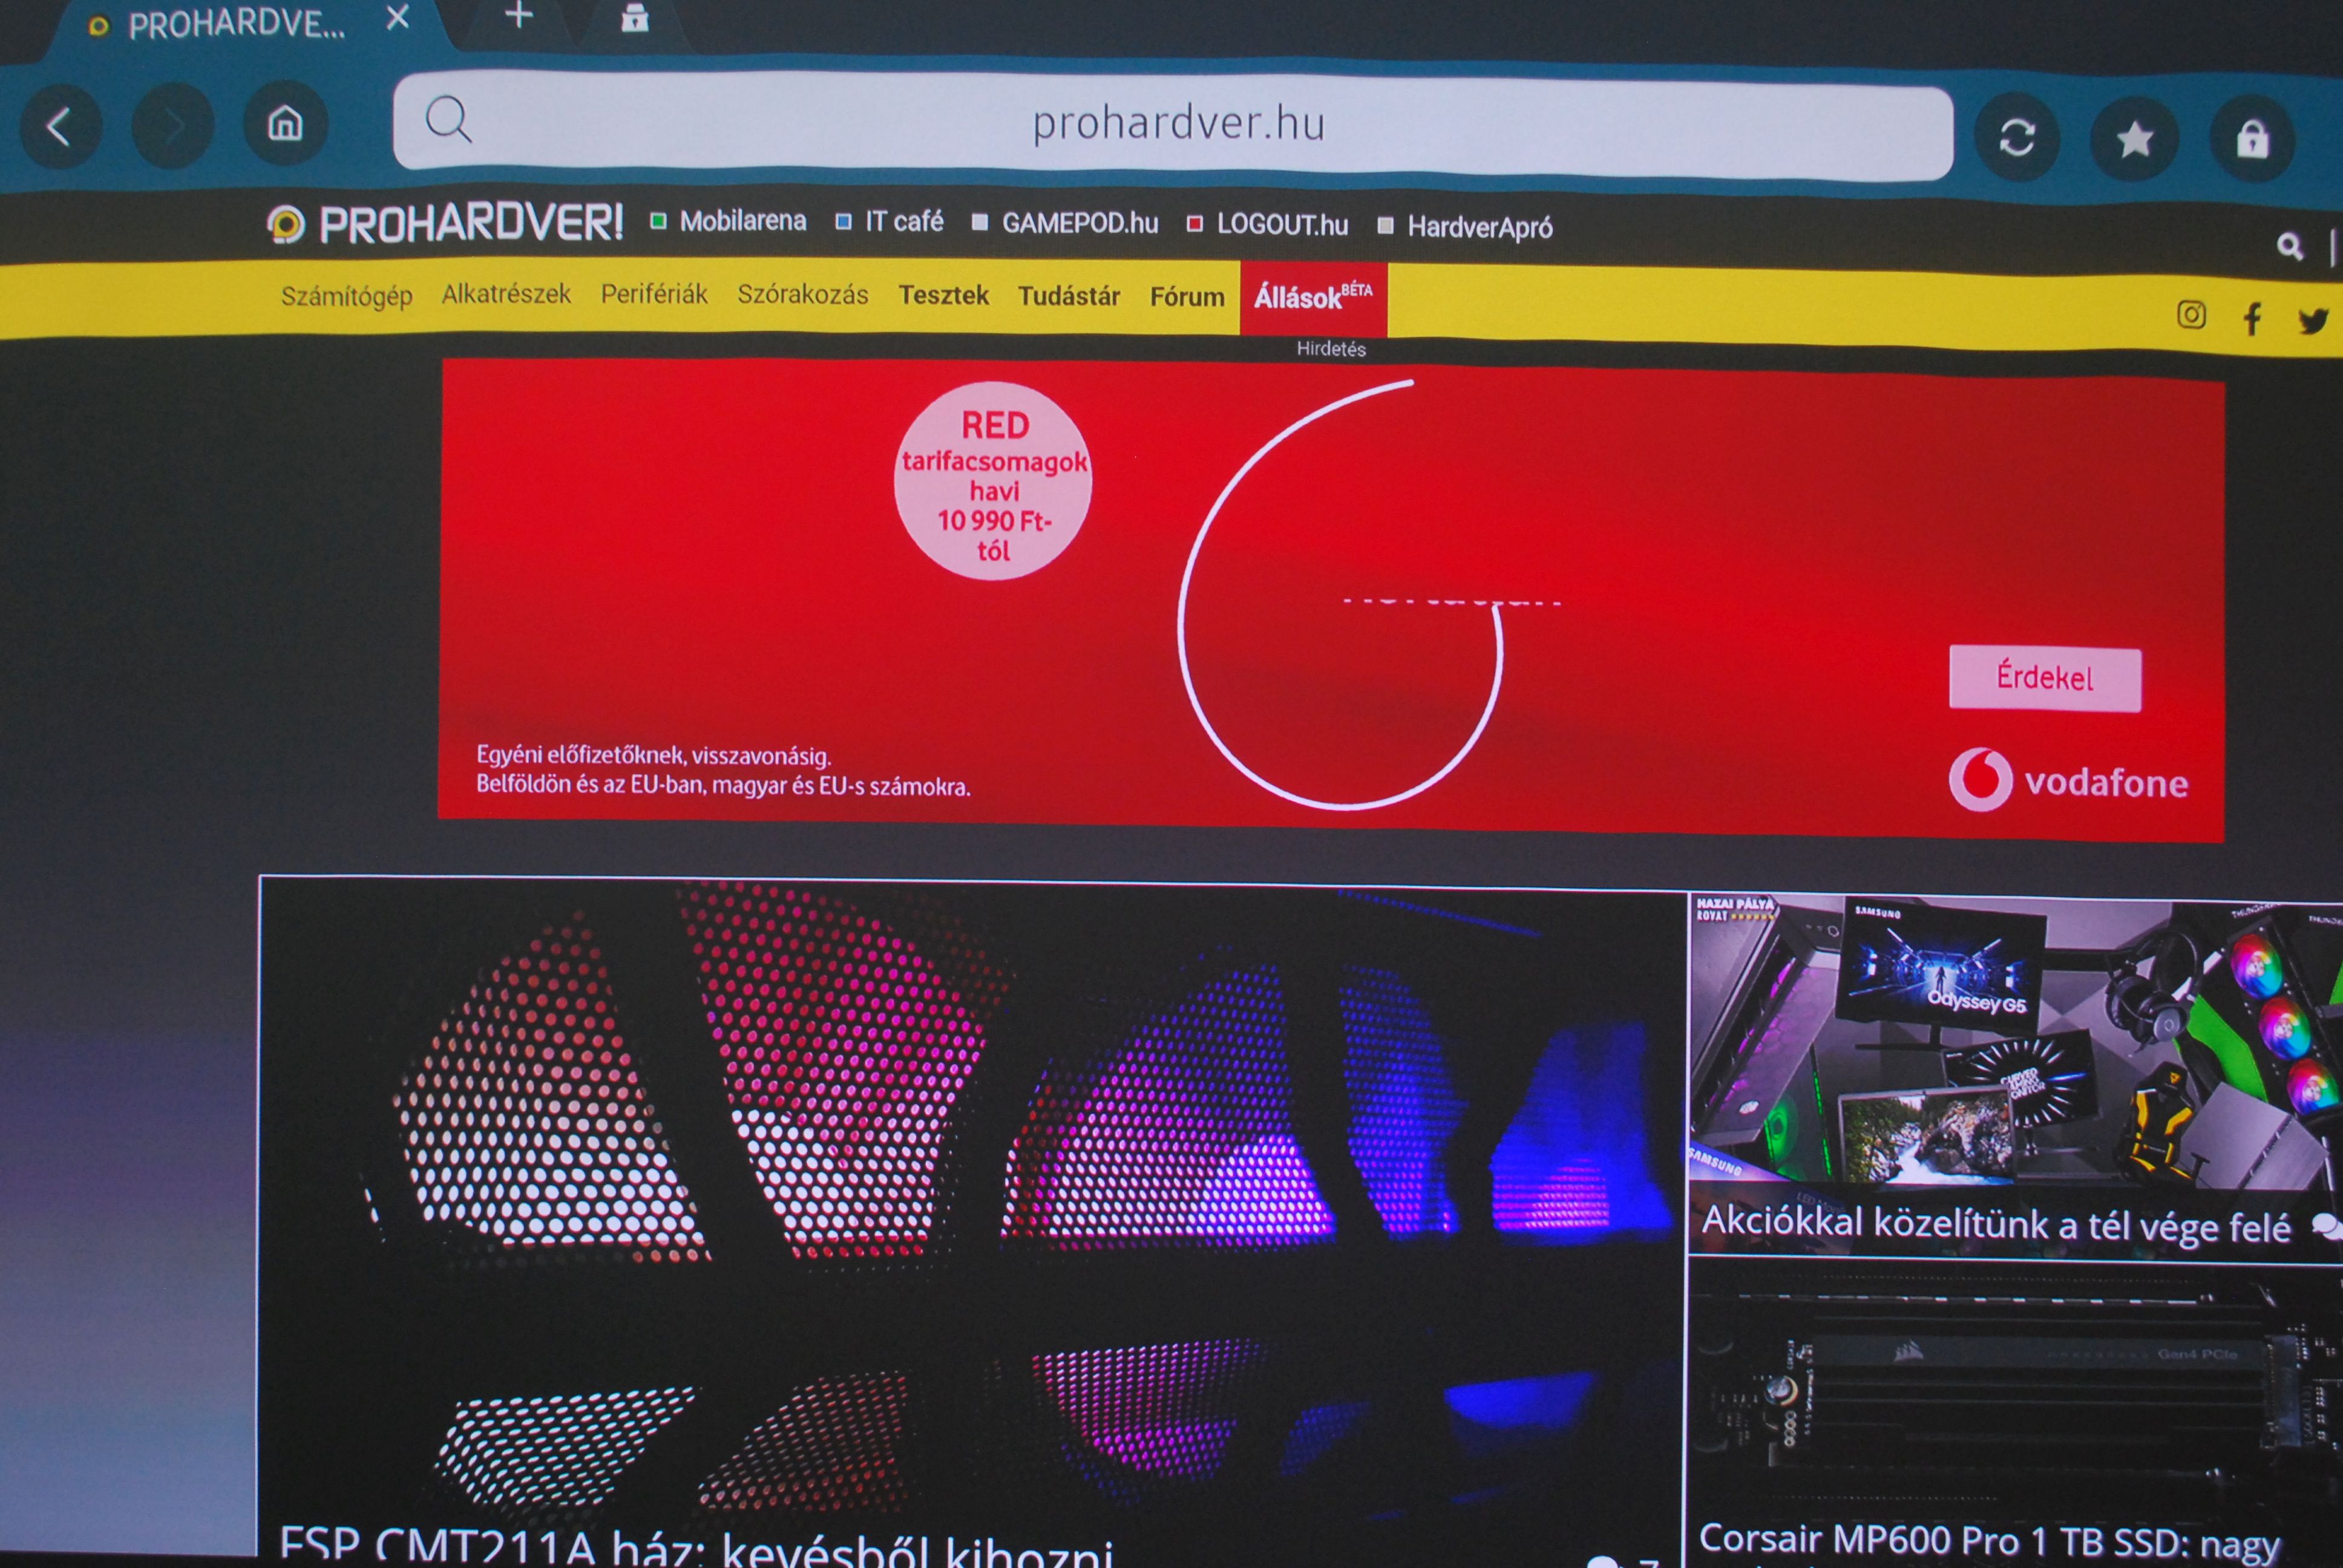Click the prohardver.hu address field
The height and width of the screenshot is (1568, 2343).
pyautogui.click(x=1173, y=126)
